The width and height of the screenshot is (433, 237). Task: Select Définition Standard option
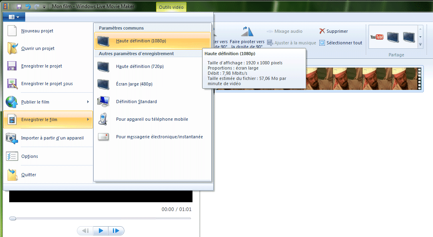click(152, 102)
